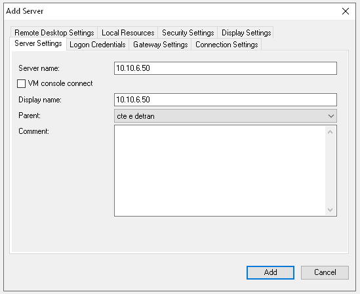Click into the Server name field
This screenshot has height=294, width=360.
click(226, 68)
